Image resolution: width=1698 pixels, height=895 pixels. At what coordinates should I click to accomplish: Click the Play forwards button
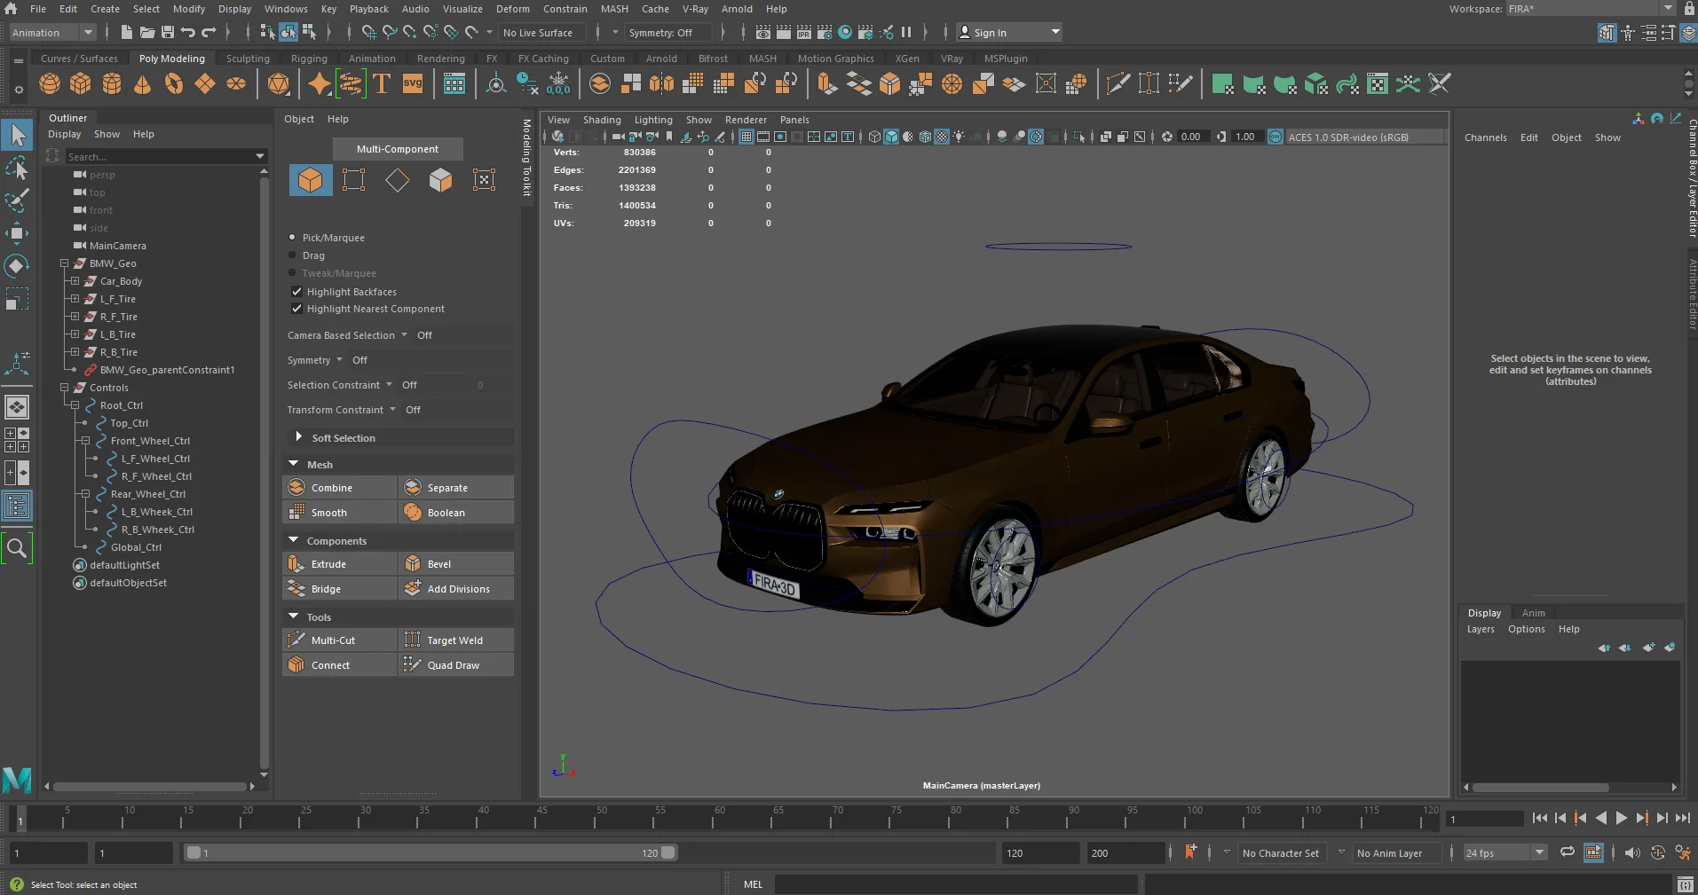pos(1622,818)
